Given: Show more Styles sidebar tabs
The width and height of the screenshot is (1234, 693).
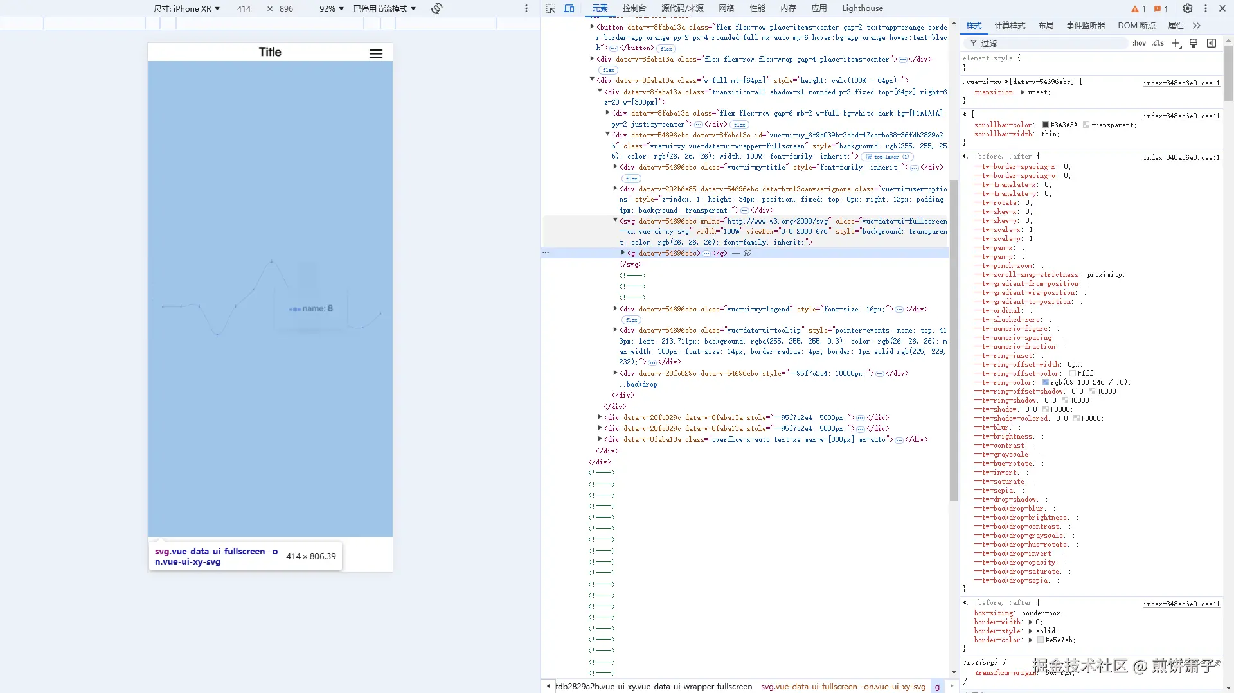Looking at the screenshot, I should [x=1197, y=26].
